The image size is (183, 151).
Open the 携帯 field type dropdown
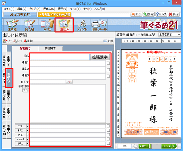28,135
